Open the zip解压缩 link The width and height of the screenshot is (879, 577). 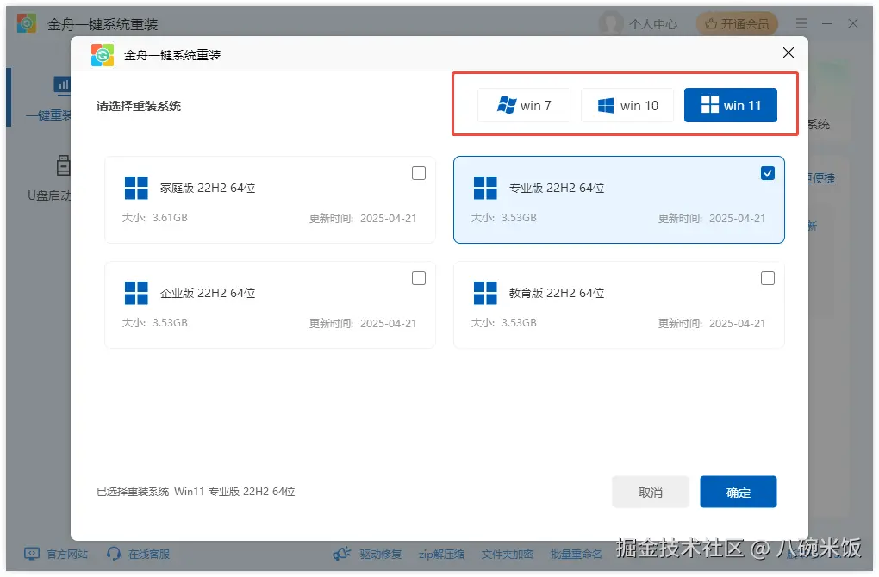point(442,554)
